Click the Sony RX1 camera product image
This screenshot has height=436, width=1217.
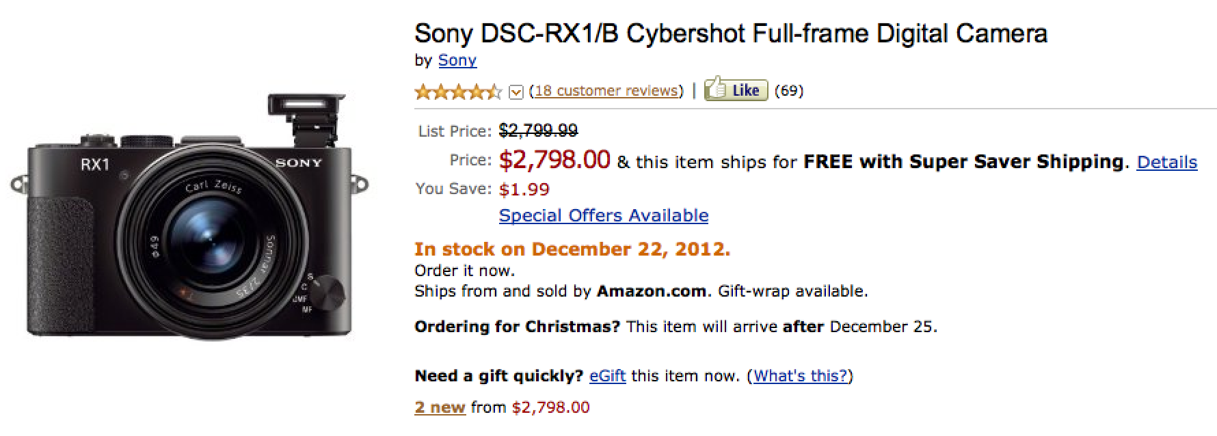click(x=190, y=217)
